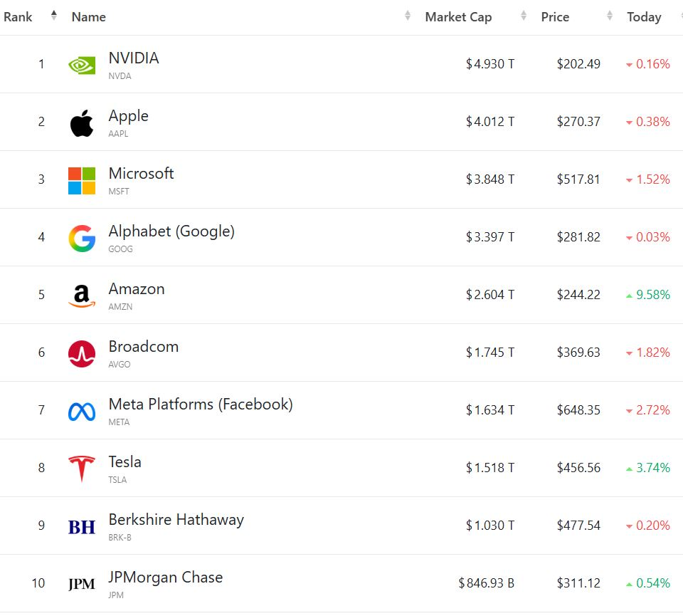Viewport: 683px width, 616px height.
Task: Open Meta Platforms (Facebook) link
Action: [201, 404]
